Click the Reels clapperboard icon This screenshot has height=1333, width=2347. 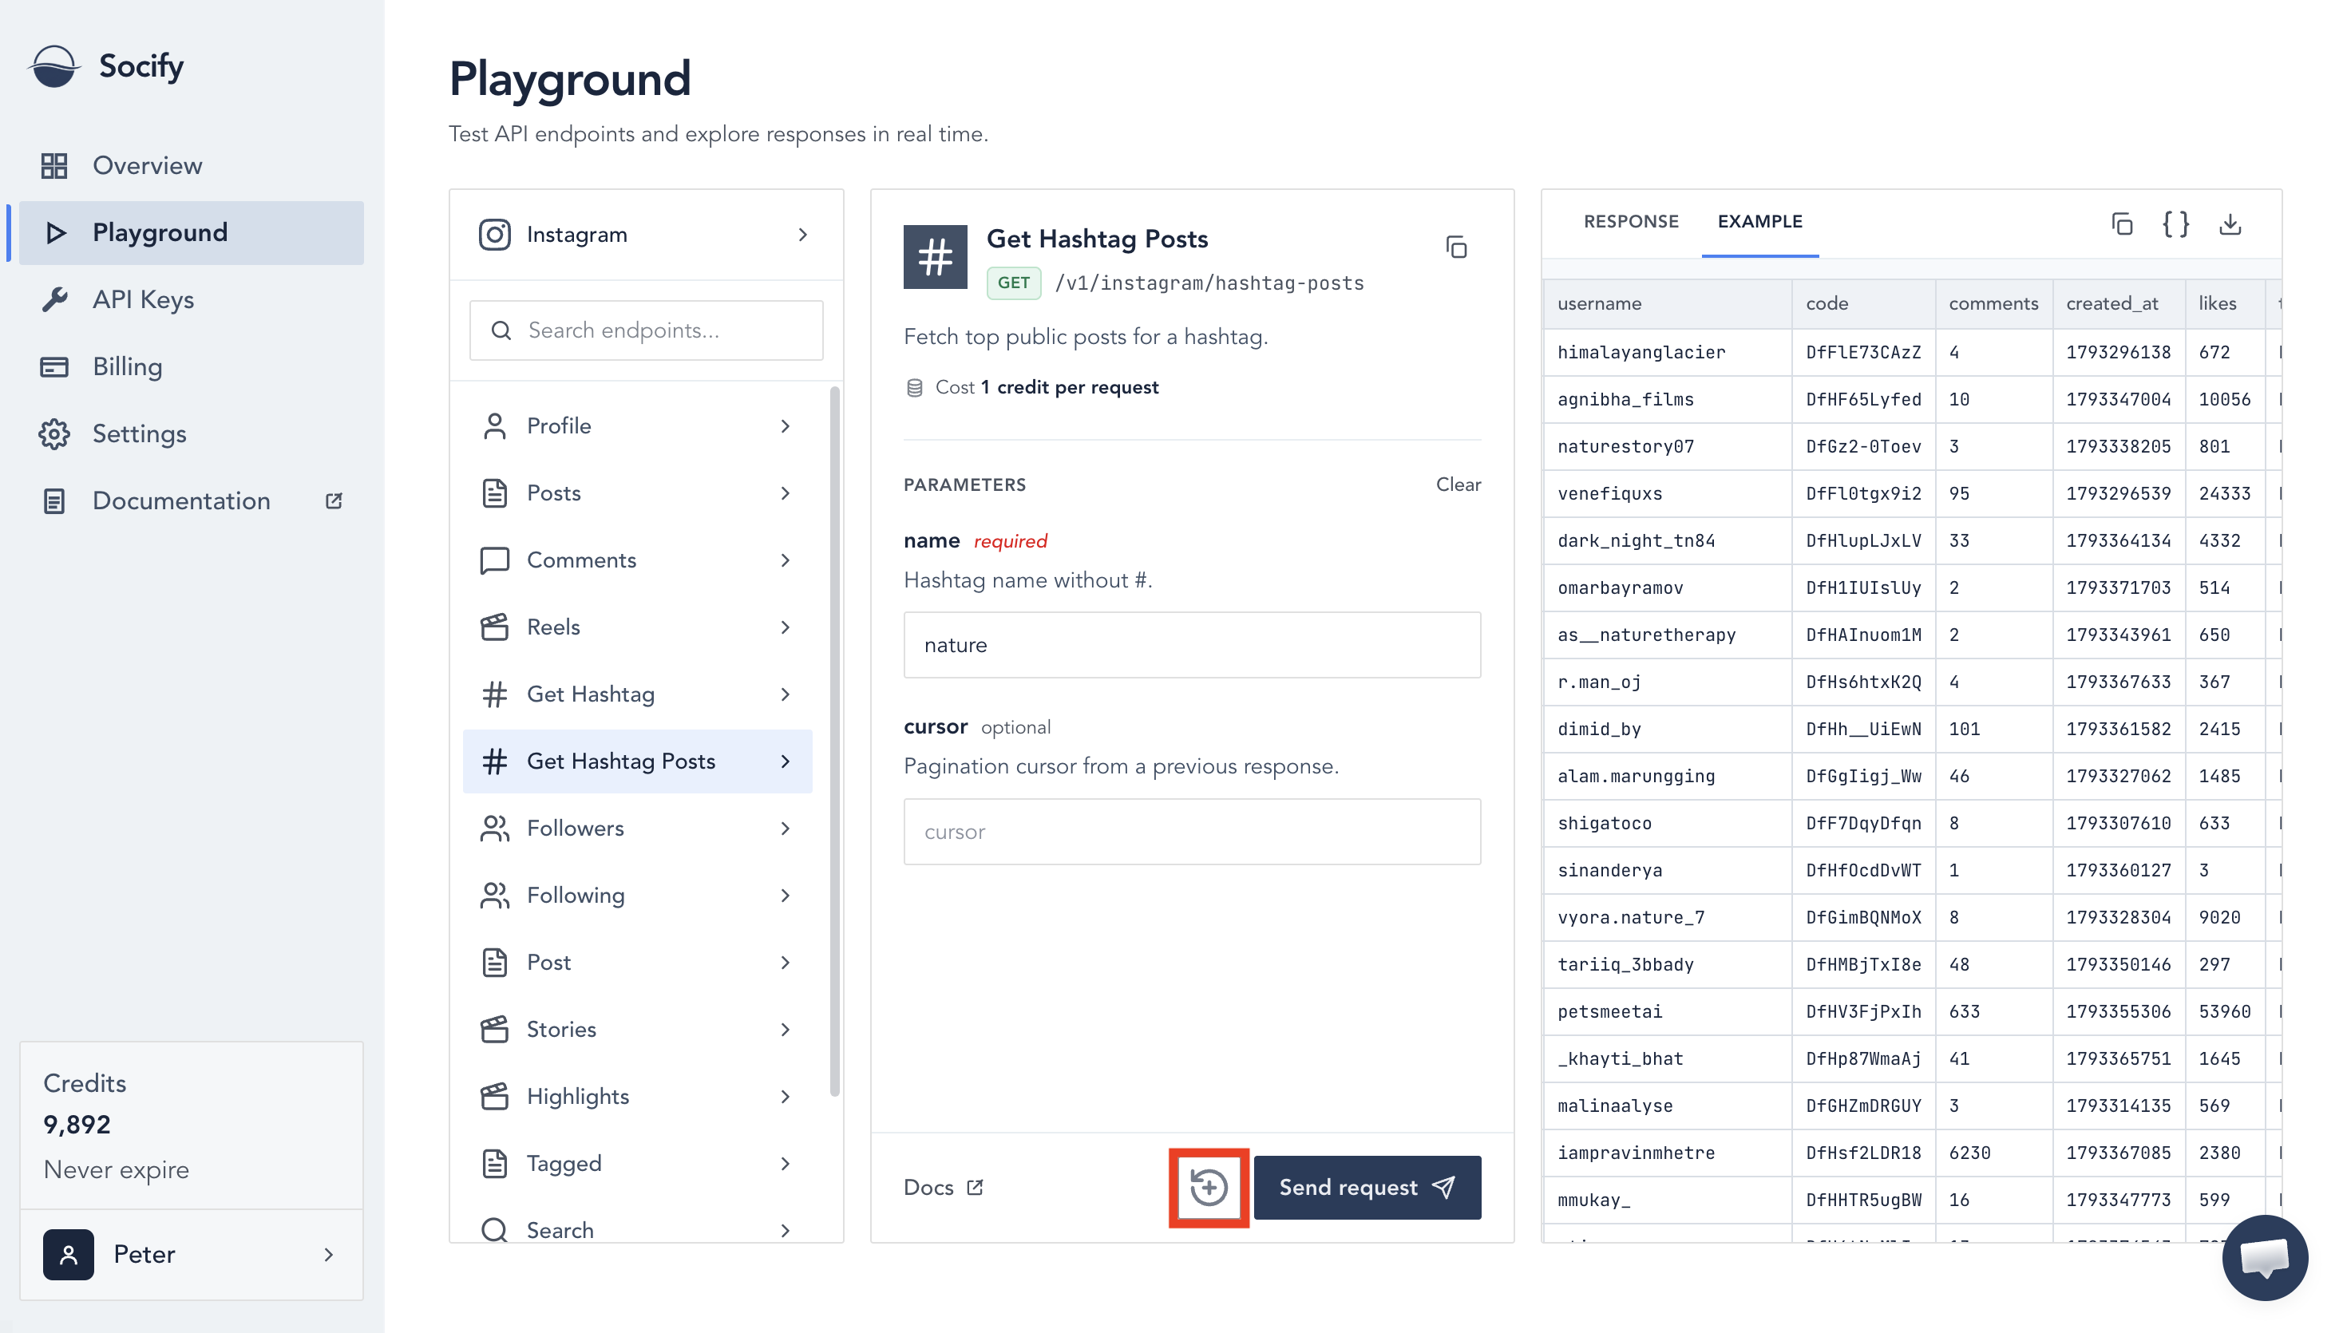[x=494, y=627]
